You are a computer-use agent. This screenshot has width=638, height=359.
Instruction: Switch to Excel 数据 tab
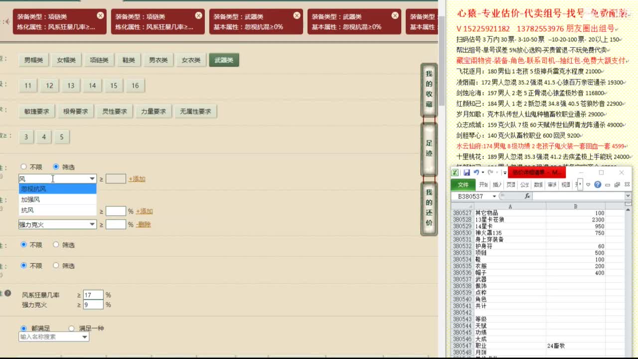point(538,184)
